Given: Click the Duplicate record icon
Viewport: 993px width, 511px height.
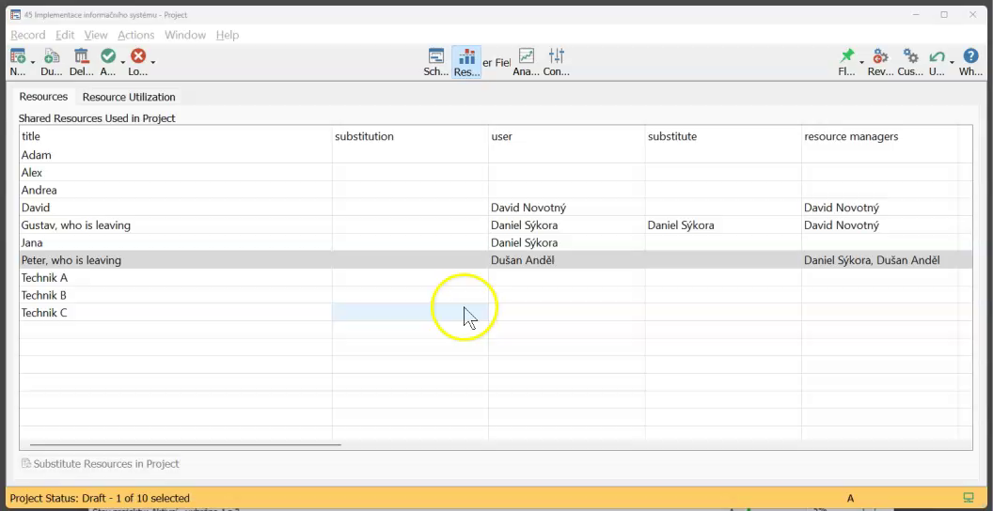Looking at the screenshot, I should tap(51, 57).
